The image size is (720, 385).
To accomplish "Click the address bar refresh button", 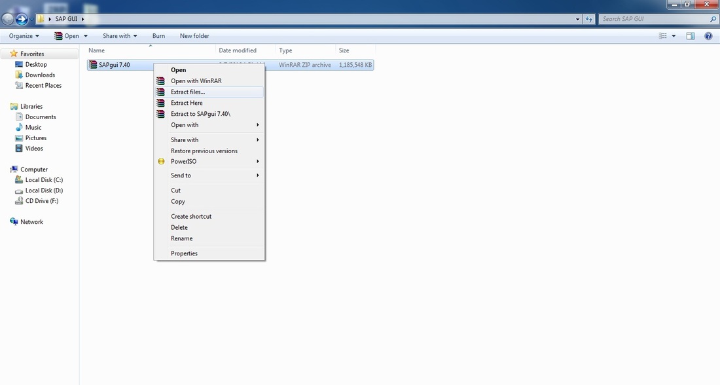I will click(x=589, y=19).
